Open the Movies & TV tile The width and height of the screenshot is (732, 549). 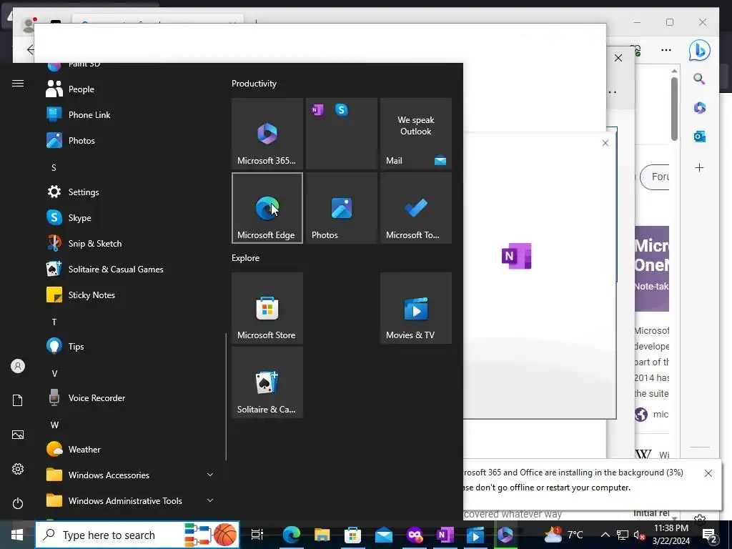click(x=416, y=308)
